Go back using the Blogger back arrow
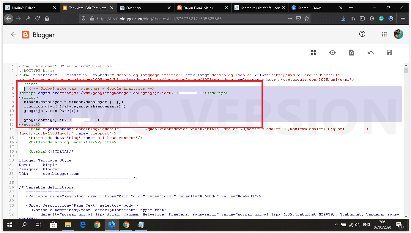This screenshot has height=233, width=411. point(13,34)
